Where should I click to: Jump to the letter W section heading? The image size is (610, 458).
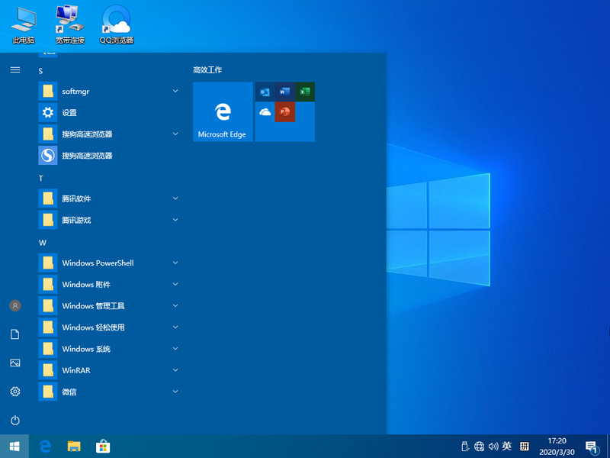42,242
